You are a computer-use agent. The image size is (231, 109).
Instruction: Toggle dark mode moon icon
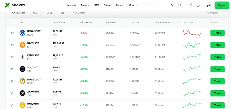coord(172,5)
